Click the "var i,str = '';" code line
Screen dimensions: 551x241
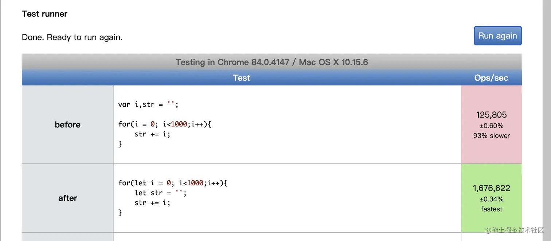pos(148,104)
